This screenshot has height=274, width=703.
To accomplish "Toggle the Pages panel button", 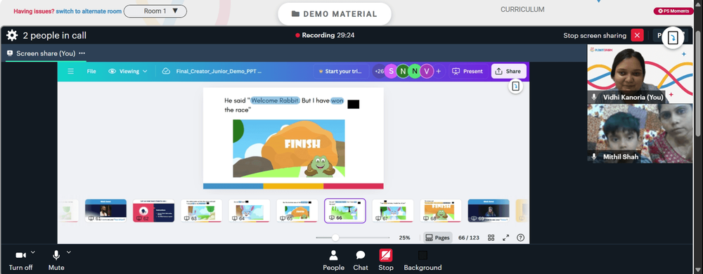I will coord(437,237).
